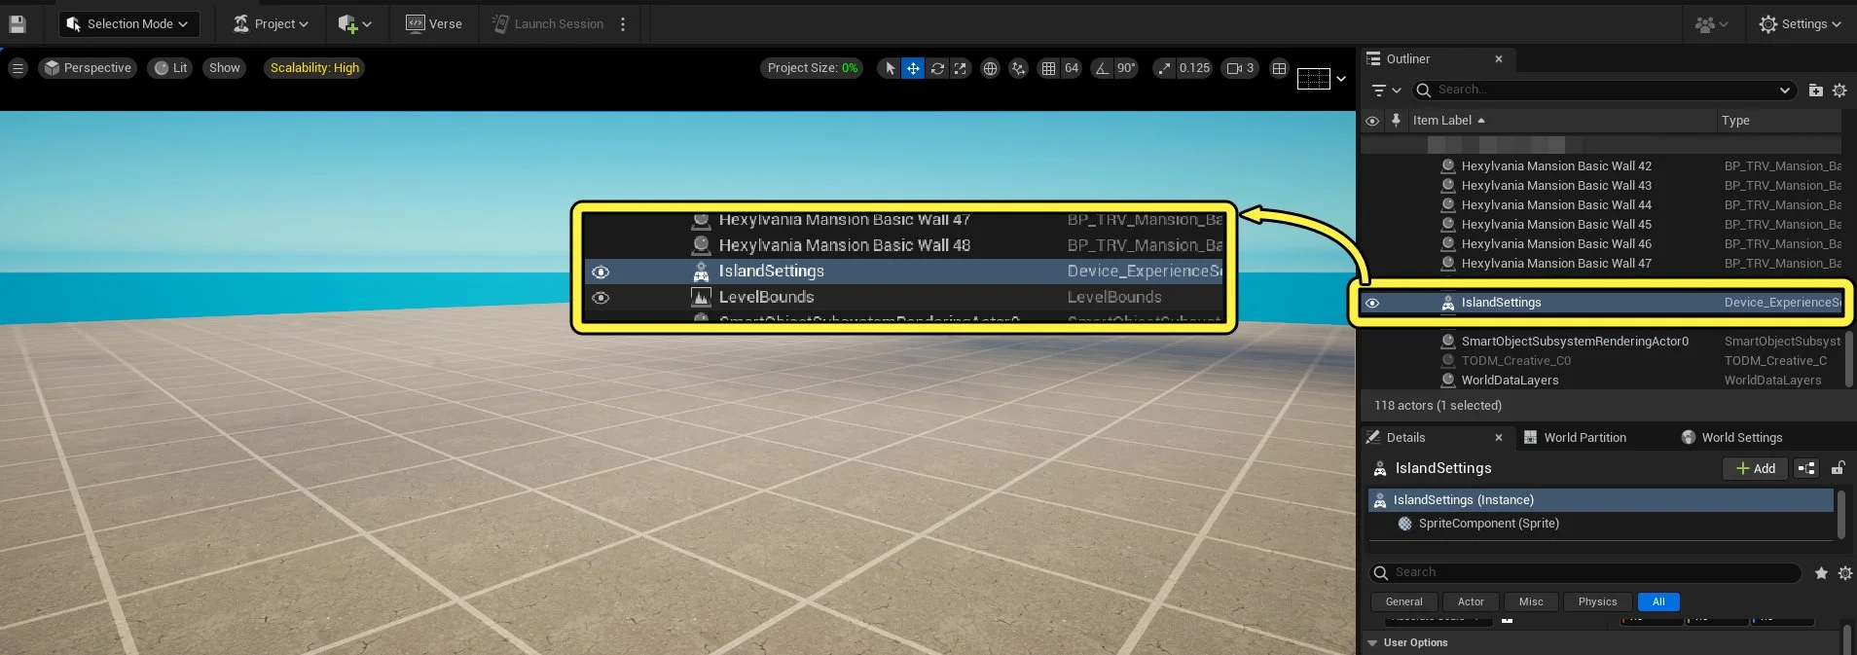The height and width of the screenshot is (655, 1857).
Task: Click the save icon in top toolbar
Action: pyautogui.click(x=18, y=24)
